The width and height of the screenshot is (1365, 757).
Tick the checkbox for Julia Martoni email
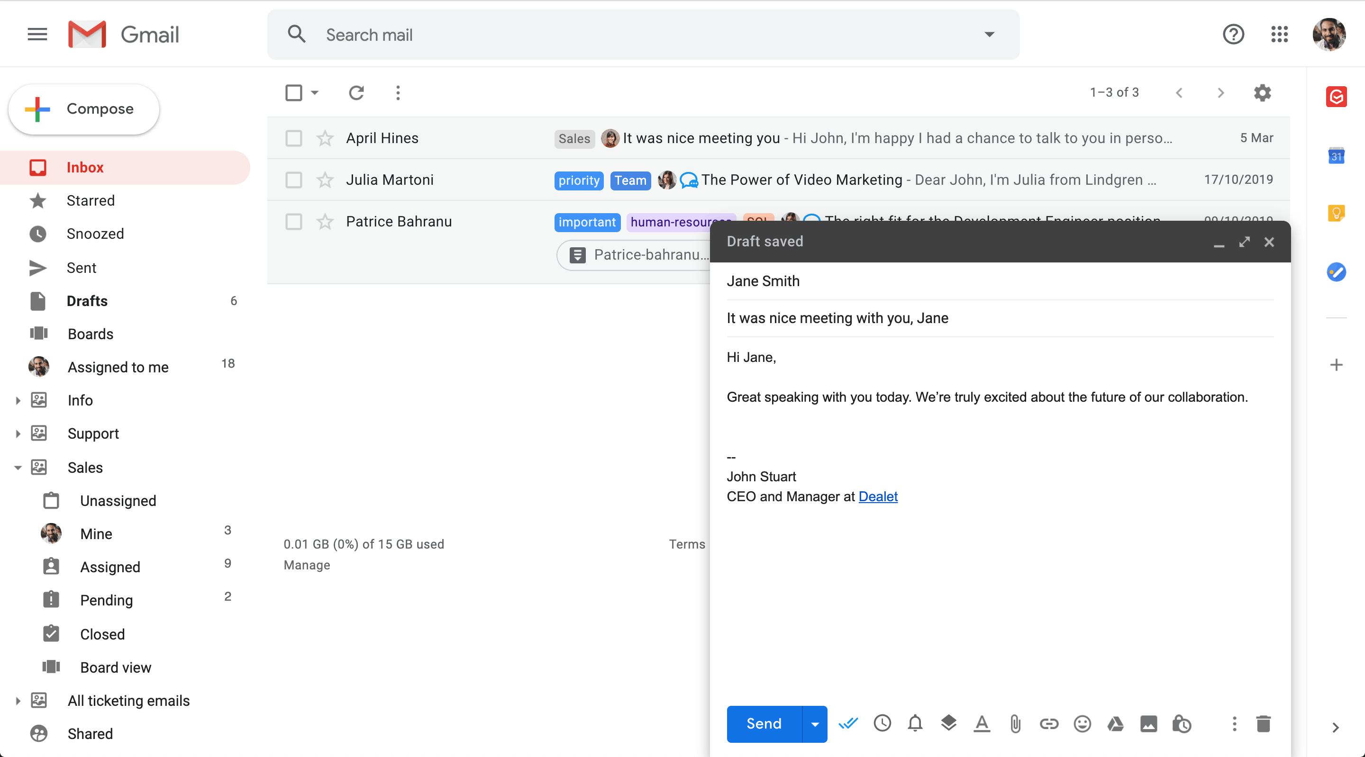click(x=293, y=180)
